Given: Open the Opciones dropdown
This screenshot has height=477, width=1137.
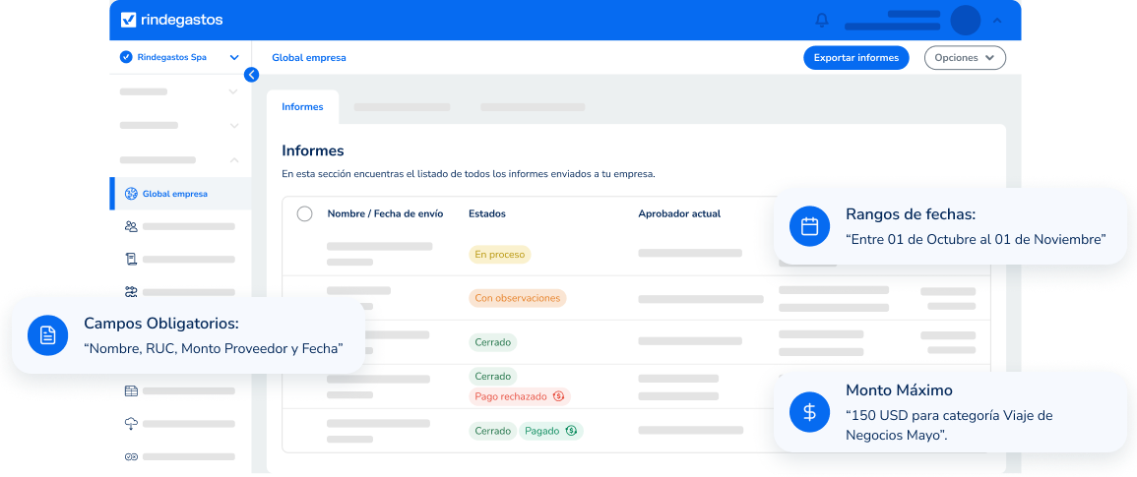Looking at the screenshot, I should coord(964,58).
